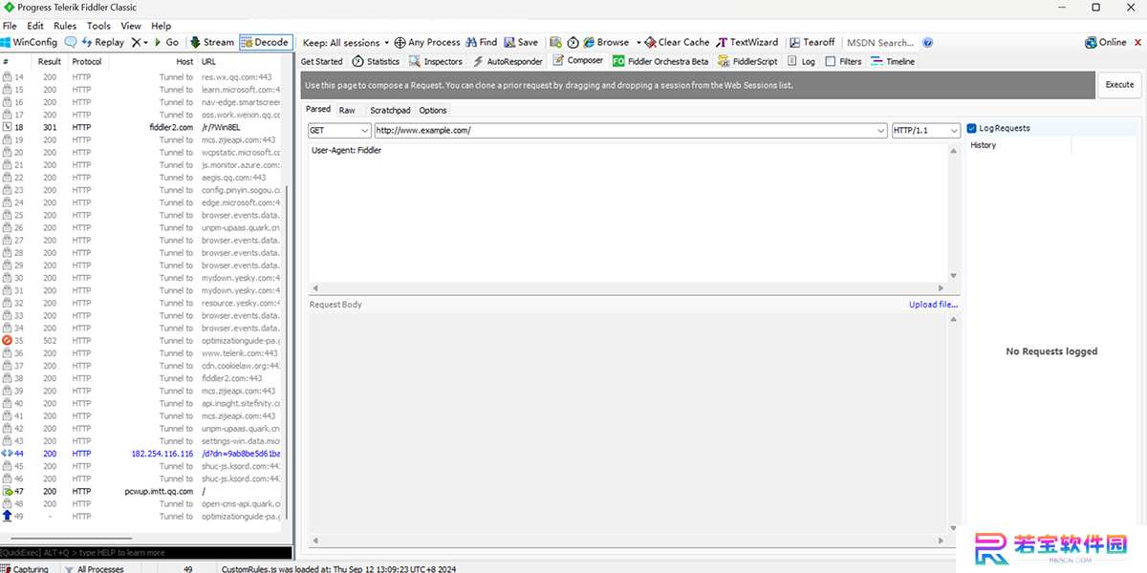Open the TextWizard tool
Image resolution: width=1147 pixels, height=573 pixels.
click(x=747, y=42)
